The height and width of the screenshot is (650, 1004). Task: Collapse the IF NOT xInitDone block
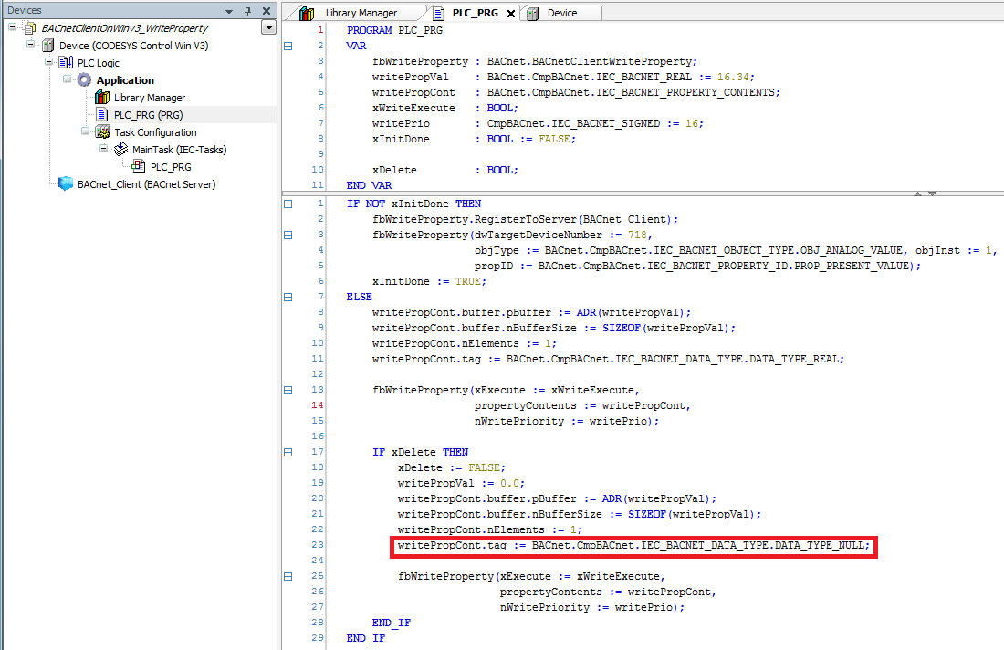[288, 204]
